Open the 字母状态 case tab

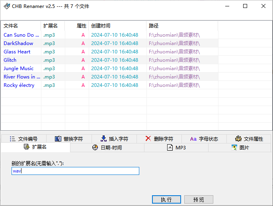tap(204, 139)
